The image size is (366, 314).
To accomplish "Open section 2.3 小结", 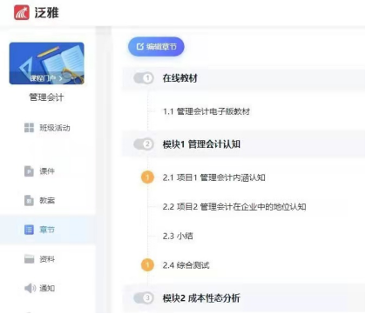I will click(x=178, y=236).
